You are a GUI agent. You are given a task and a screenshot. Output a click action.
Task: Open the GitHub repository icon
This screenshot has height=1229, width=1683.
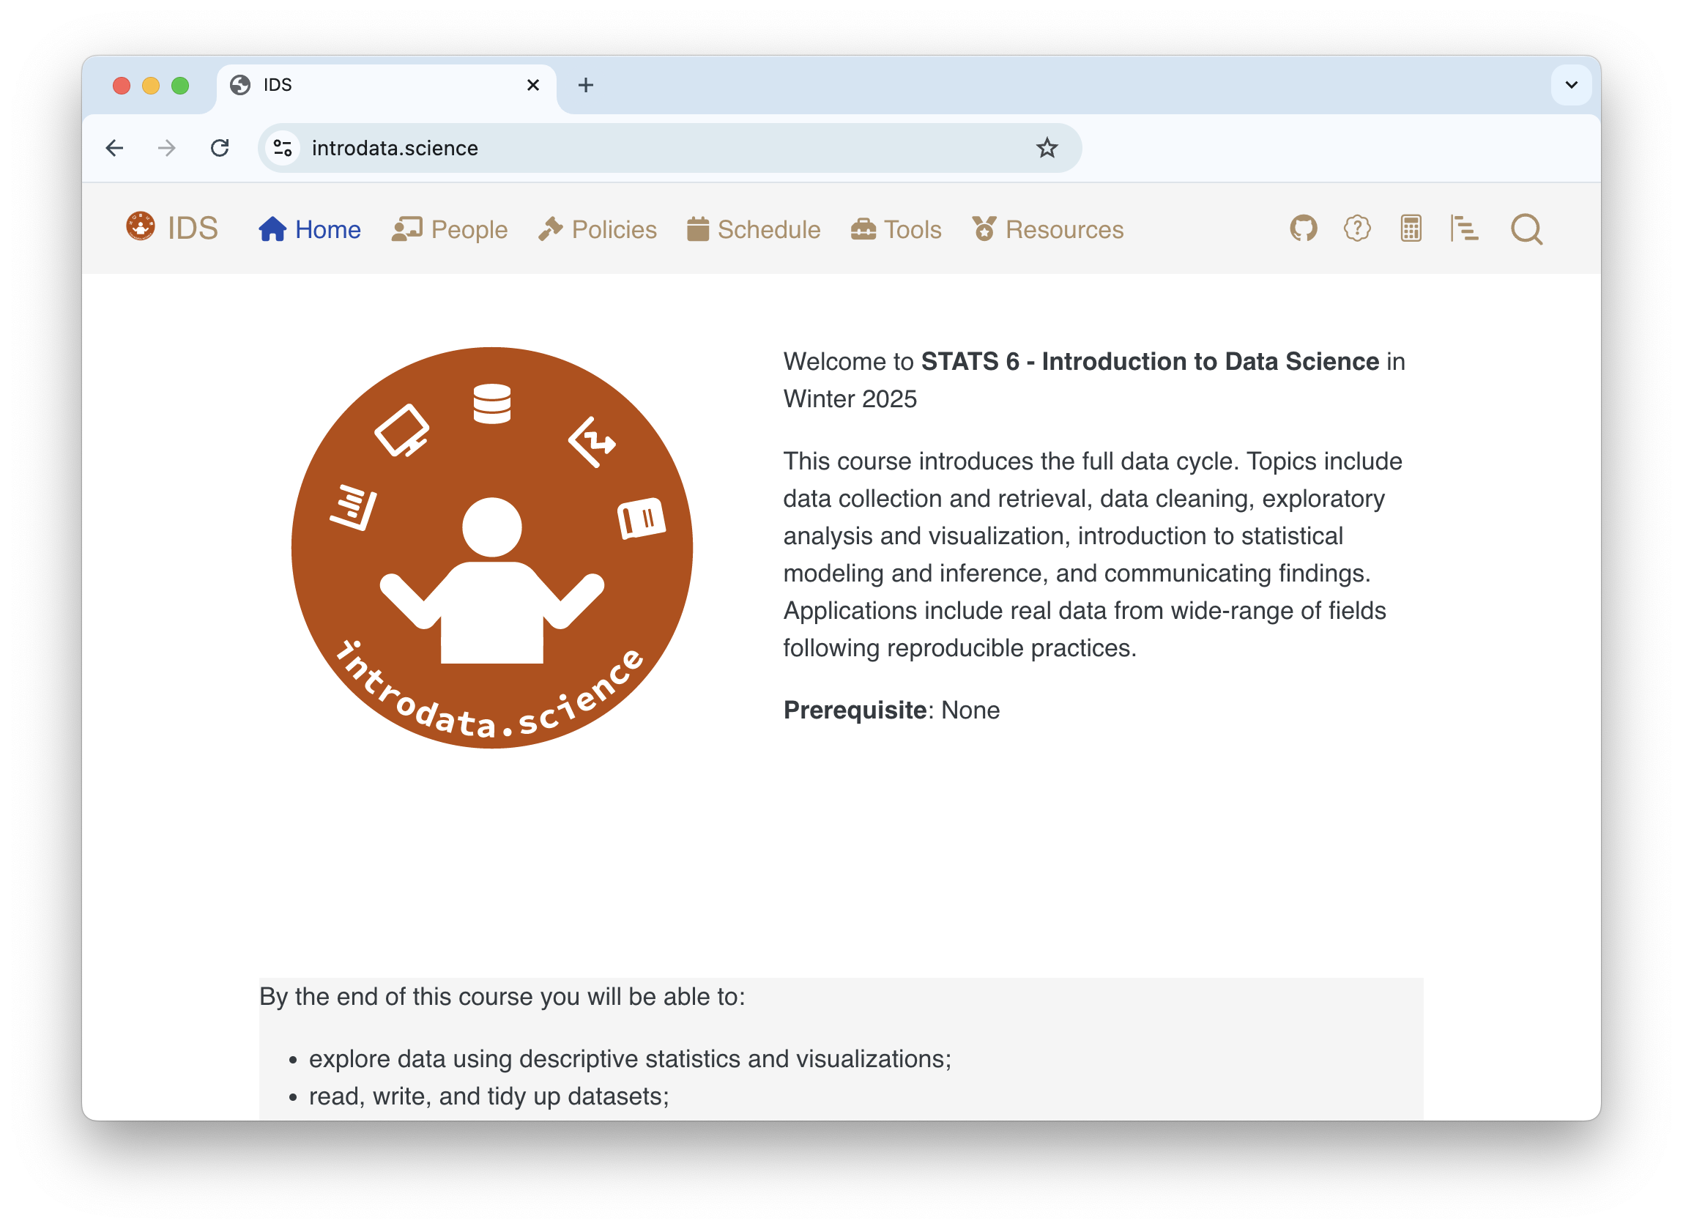pyautogui.click(x=1304, y=229)
